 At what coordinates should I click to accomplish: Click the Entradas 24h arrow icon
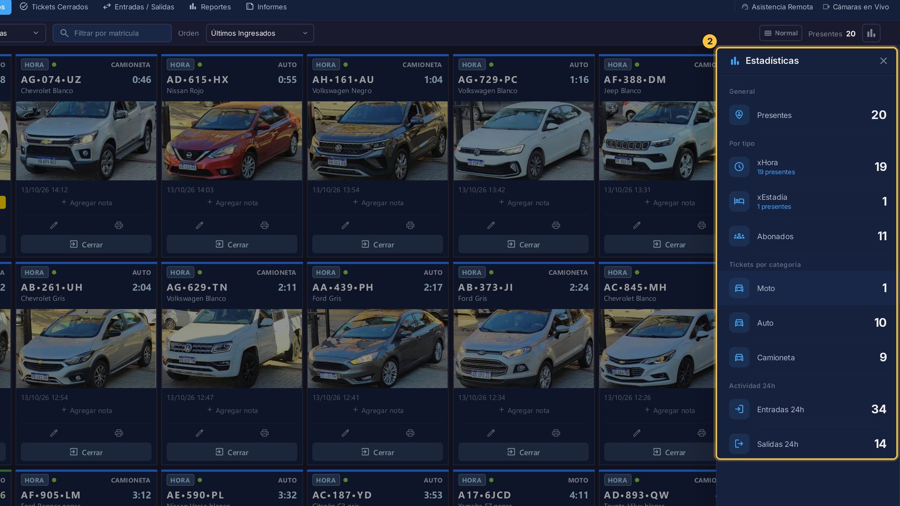(739, 409)
